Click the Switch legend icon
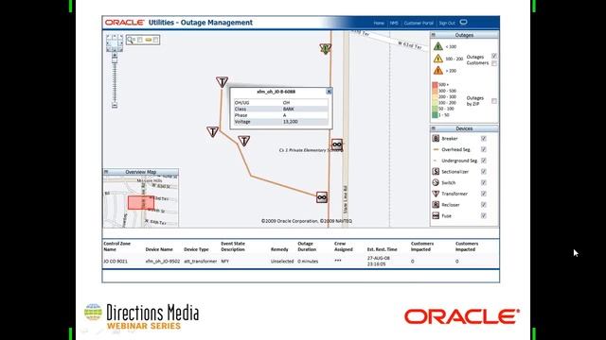This screenshot has height=340, width=606. [436, 182]
